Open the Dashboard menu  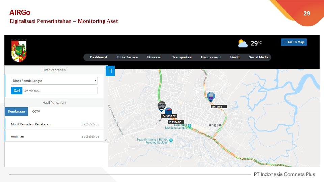point(98,57)
